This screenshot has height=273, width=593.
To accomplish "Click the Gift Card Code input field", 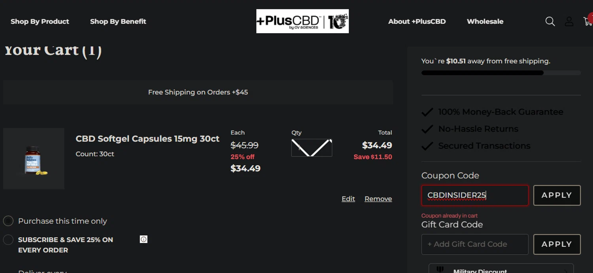I will pyautogui.click(x=474, y=244).
